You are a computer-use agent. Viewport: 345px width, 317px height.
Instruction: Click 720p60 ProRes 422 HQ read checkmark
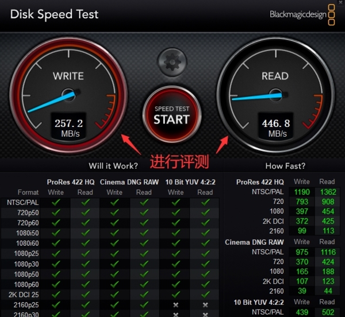click(x=85, y=223)
